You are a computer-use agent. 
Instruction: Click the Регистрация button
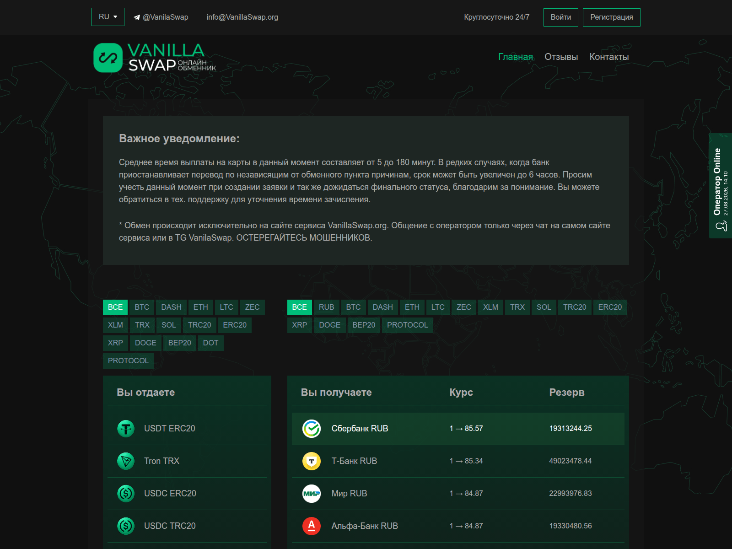coord(612,17)
